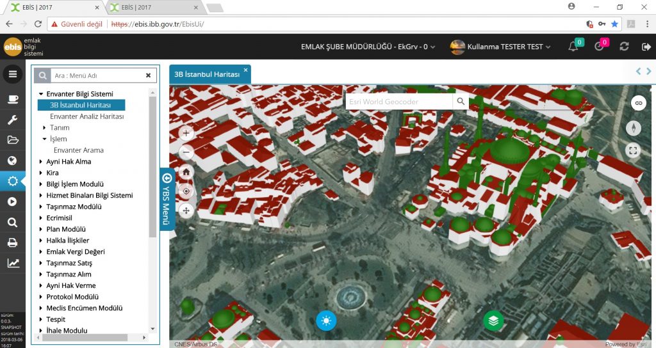
Task: Click Plan Modülü tree entry
Action: [66, 230]
